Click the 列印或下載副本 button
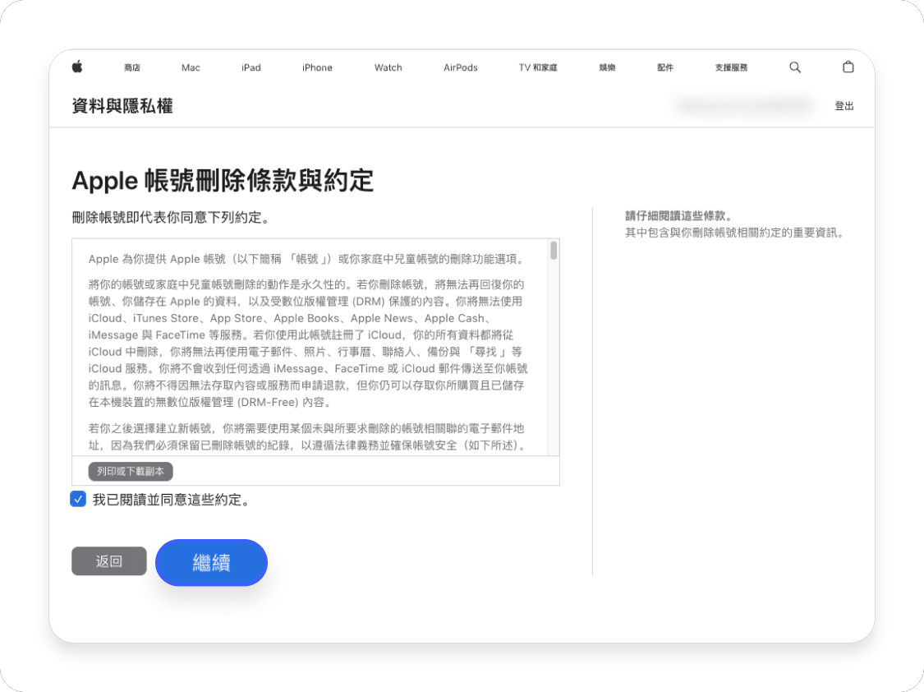This screenshot has height=692, width=924. coord(131,472)
